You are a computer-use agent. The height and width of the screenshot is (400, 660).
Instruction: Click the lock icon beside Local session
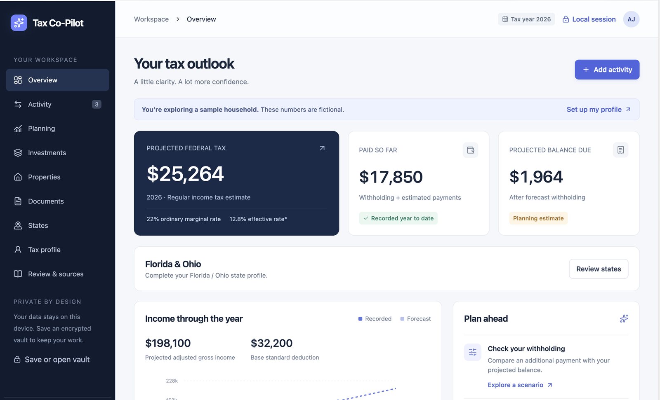[566, 19]
